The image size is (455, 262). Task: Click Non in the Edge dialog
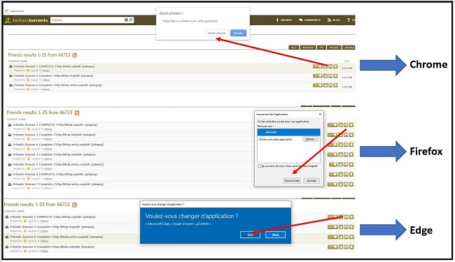tap(275, 235)
